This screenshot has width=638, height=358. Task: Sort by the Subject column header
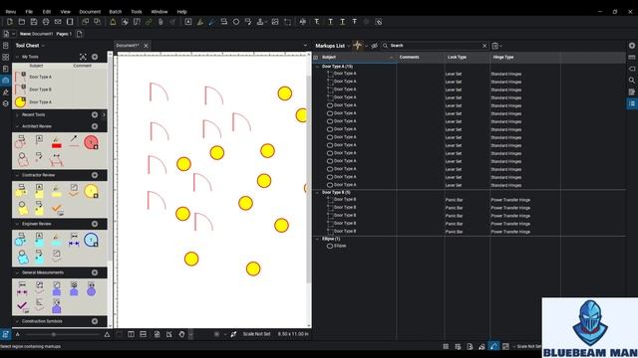point(355,58)
